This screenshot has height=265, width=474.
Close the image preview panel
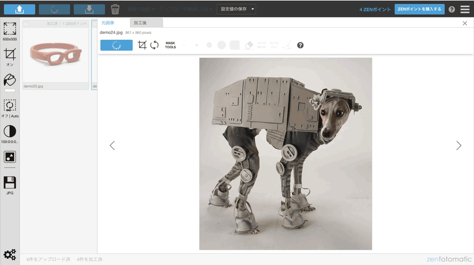(464, 23)
